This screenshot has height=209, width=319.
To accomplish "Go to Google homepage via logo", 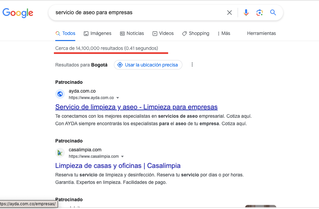I will 18,13.
